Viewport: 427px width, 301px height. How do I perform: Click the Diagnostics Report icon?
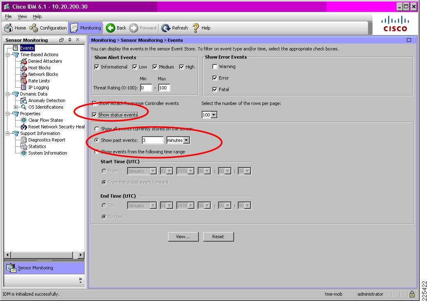pos(24,140)
